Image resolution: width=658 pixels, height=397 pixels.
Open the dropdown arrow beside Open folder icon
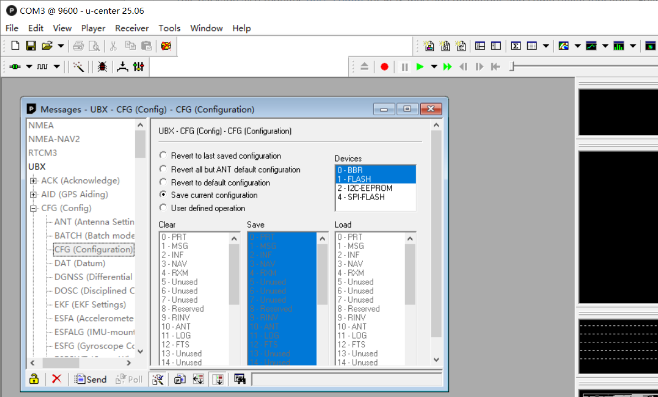coord(61,46)
